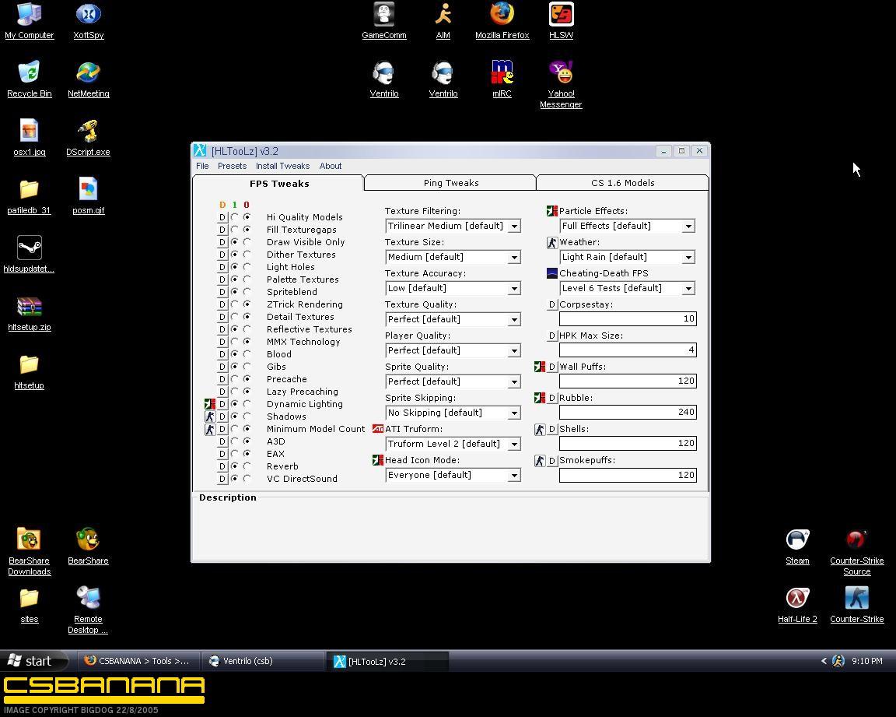Click the D button for Corpsestay

[x=552, y=304]
